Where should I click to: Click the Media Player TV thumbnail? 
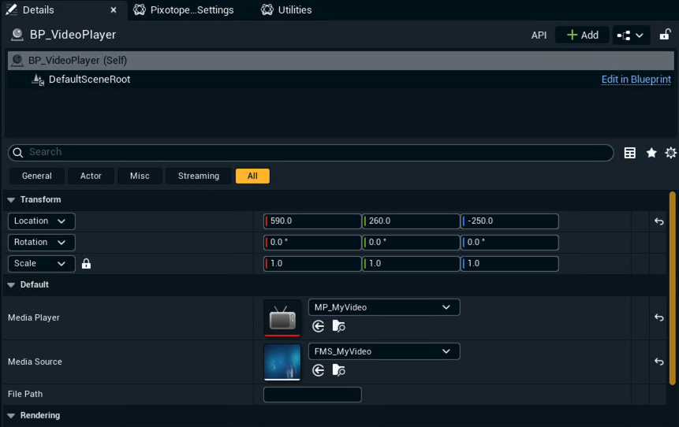pyautogui.click(x=282, y=318)
